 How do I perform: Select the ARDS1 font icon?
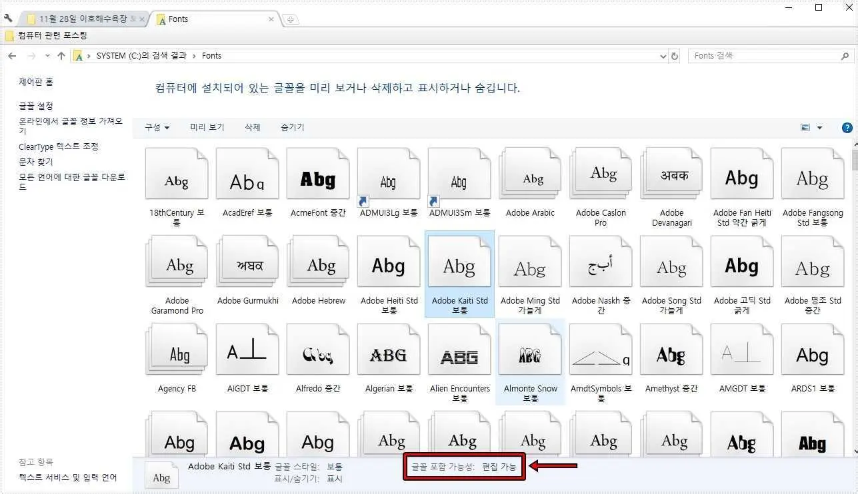click(x=813, y=350)
